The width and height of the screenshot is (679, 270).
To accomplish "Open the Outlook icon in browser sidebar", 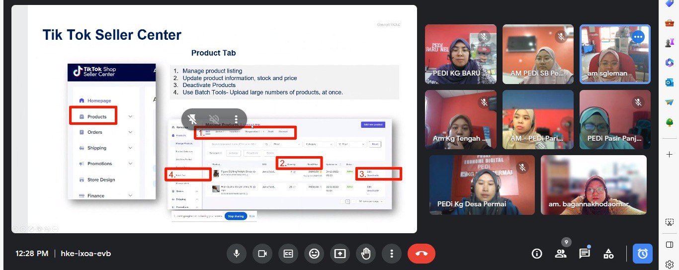I will coord(669,82).
